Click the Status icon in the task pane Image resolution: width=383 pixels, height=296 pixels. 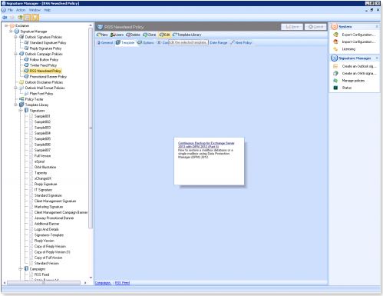tap(335, 88)
